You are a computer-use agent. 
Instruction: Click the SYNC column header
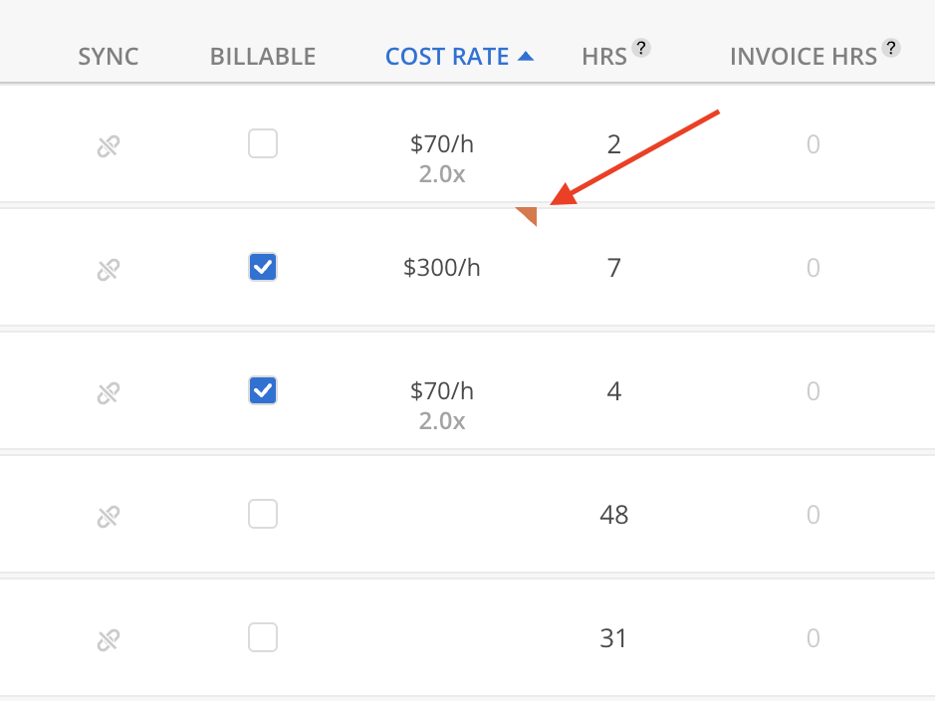point(108,57)
